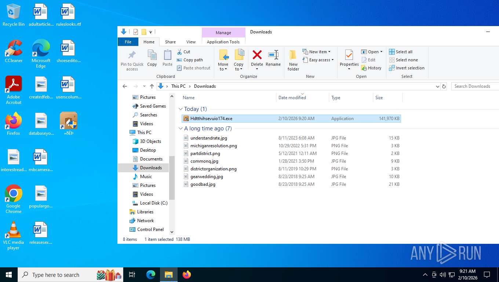This screenshot has height=282, width=499.
Task: Collapse the A long time ago group
Action: [x=180, y=129]
